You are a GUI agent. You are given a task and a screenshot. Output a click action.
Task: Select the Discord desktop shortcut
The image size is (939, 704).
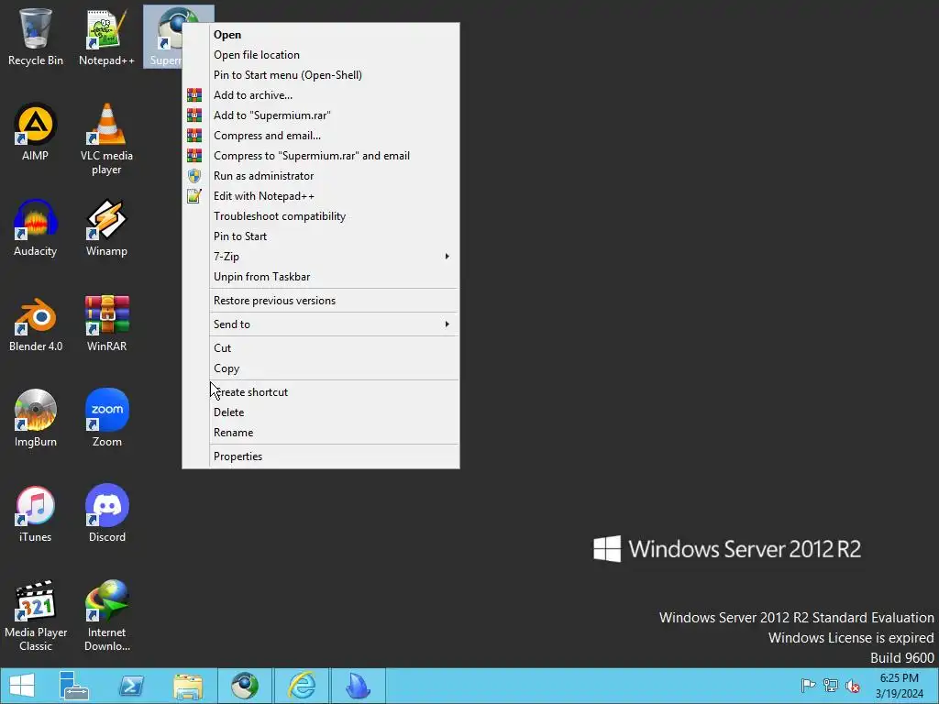pyautogui.click(x=106, y=513)
